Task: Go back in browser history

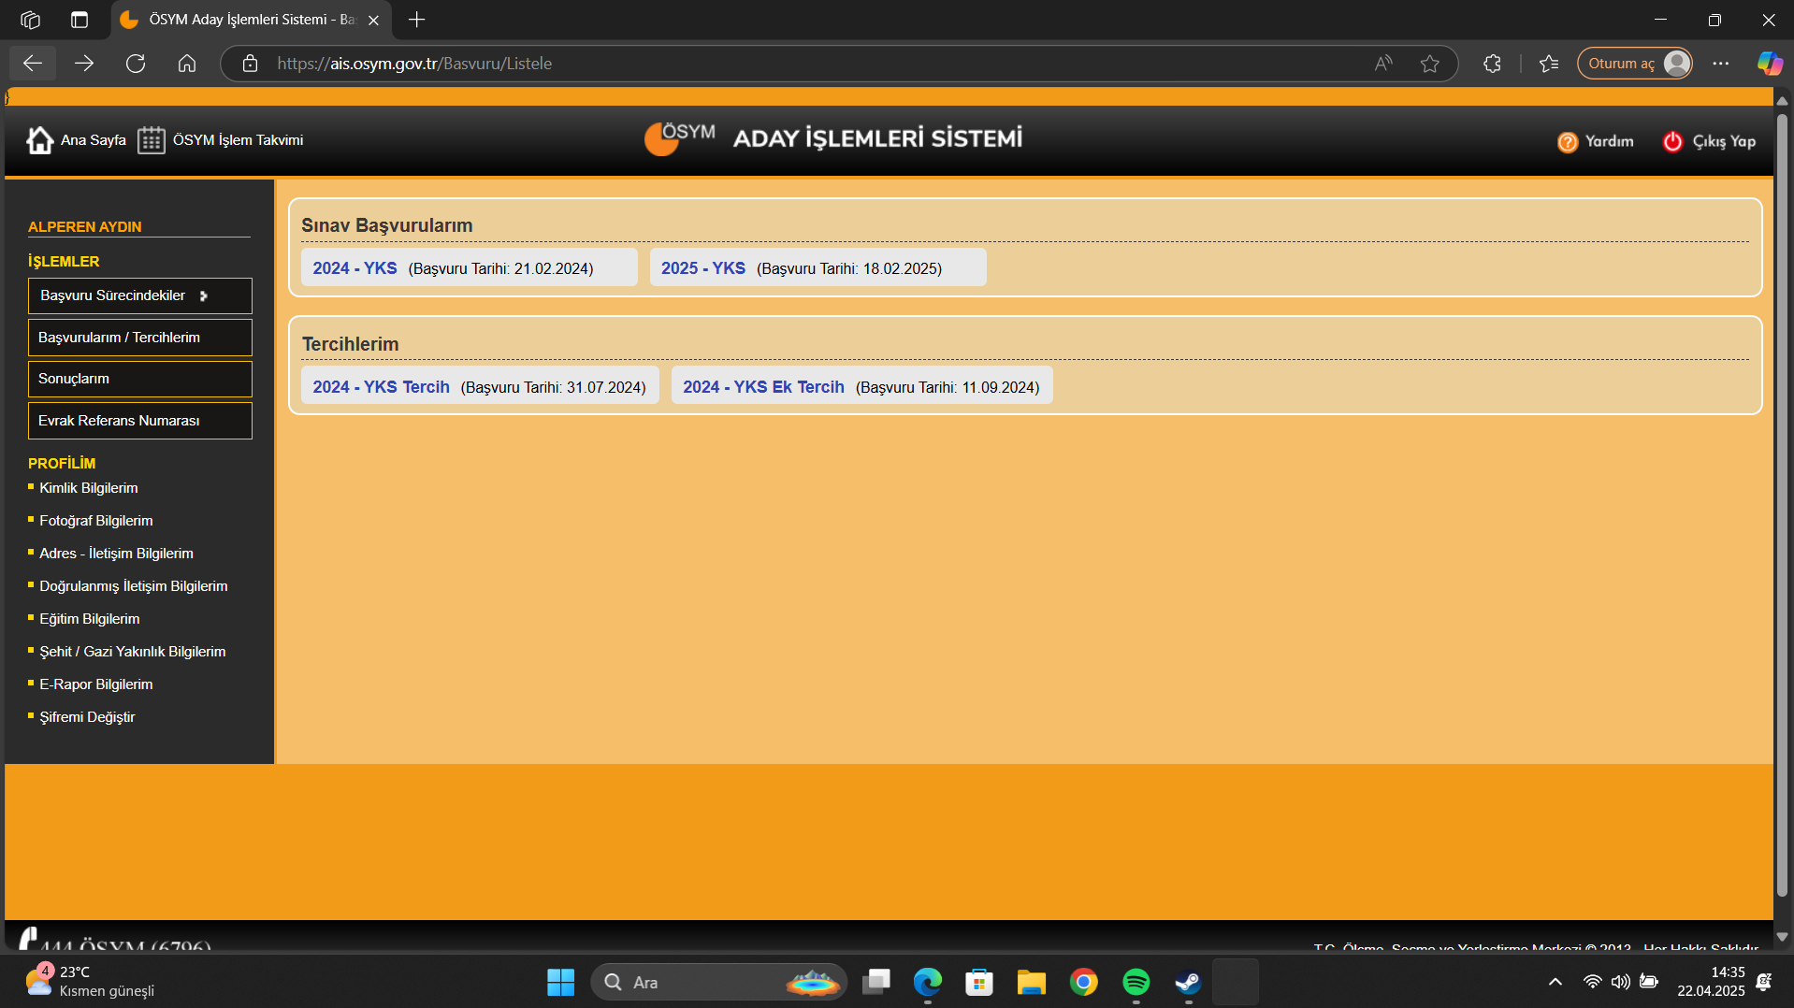Action: [33, 64]
